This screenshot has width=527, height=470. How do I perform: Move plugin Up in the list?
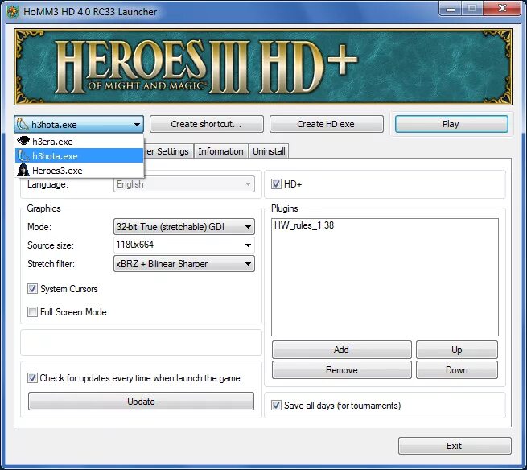click(x=457, y=350)
